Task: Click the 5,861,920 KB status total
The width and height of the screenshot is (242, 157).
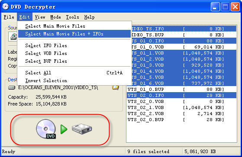Action: click(x=200, y=152)
